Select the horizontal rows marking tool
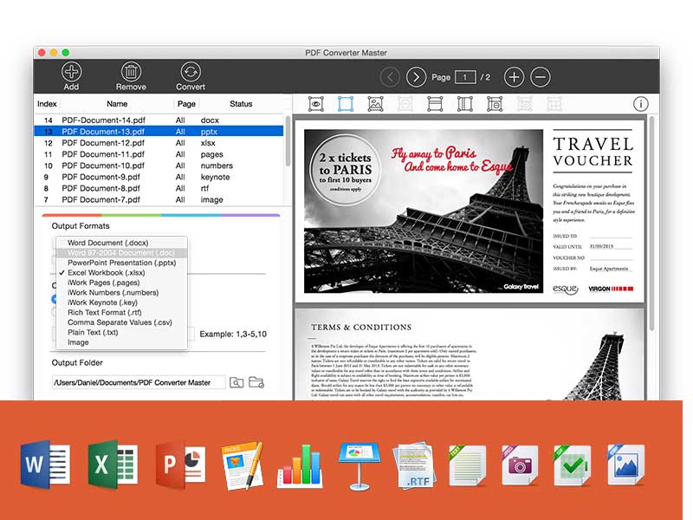This screenshot has height=520, width=693. pos(435,104)
